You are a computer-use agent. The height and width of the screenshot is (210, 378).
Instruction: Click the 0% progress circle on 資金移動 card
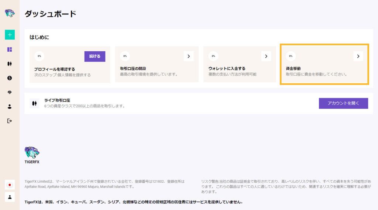pyautogui.click(x=291, y=56)
